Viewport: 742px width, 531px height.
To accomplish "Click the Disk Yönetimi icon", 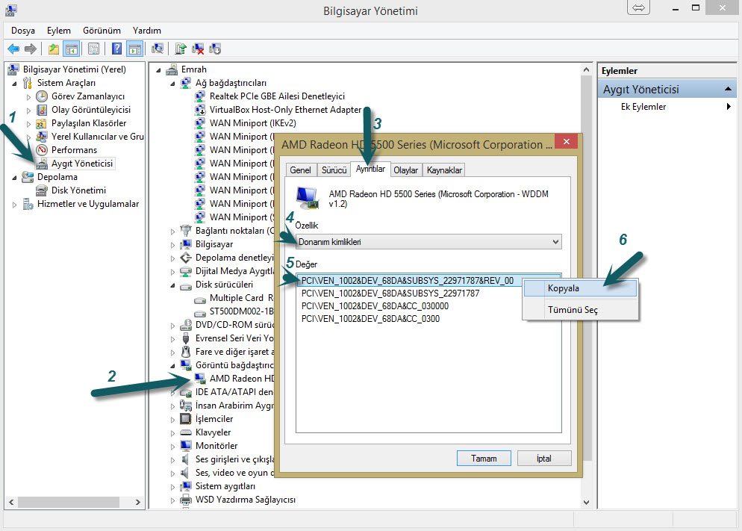I will click(42, 190).
